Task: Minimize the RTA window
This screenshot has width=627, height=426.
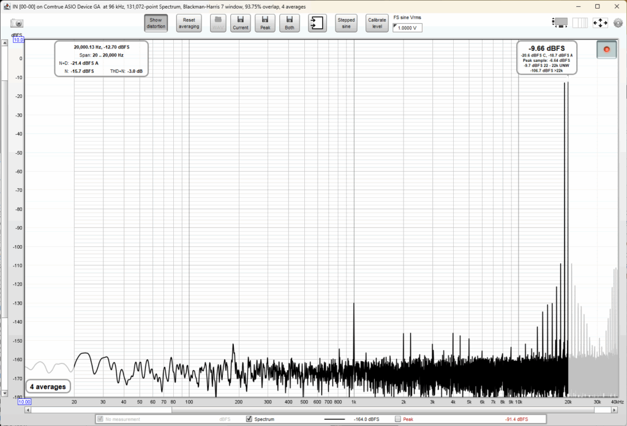Action: 579,6
